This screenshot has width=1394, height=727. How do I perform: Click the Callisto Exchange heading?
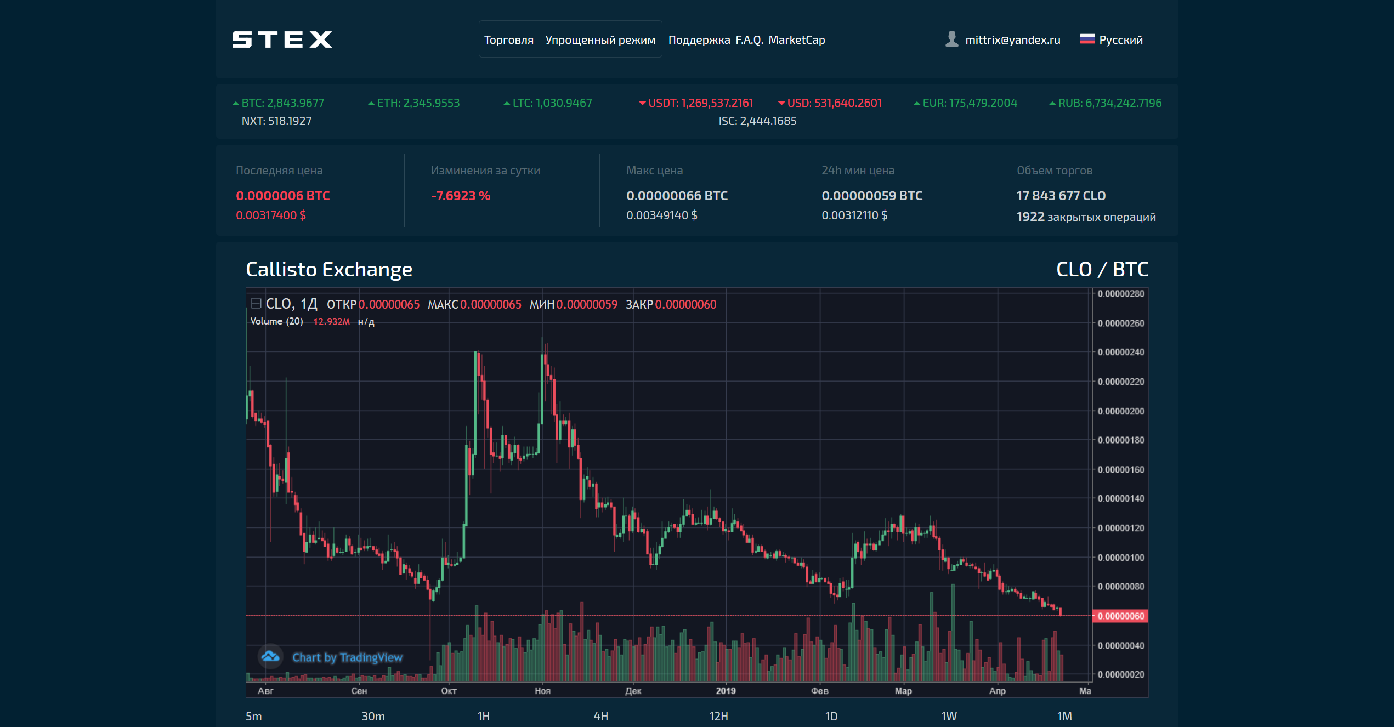(329, 269)
